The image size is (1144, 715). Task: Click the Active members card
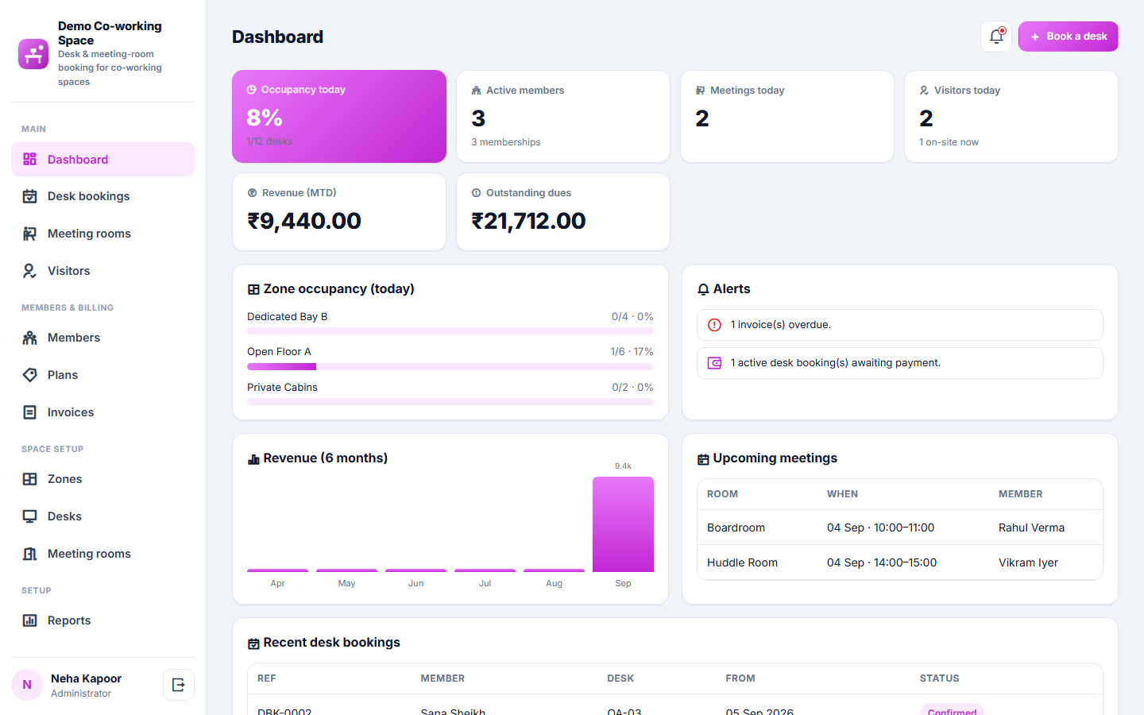[x=563, y=116]
